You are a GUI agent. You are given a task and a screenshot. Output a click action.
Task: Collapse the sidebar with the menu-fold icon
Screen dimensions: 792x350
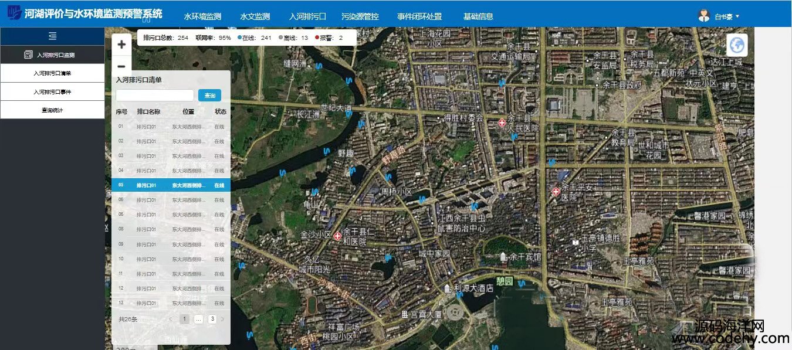52,36
